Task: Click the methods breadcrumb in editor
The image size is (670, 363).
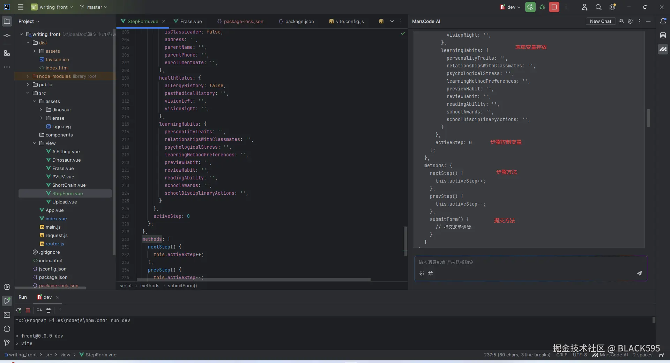Action: [x=150, y=286]
